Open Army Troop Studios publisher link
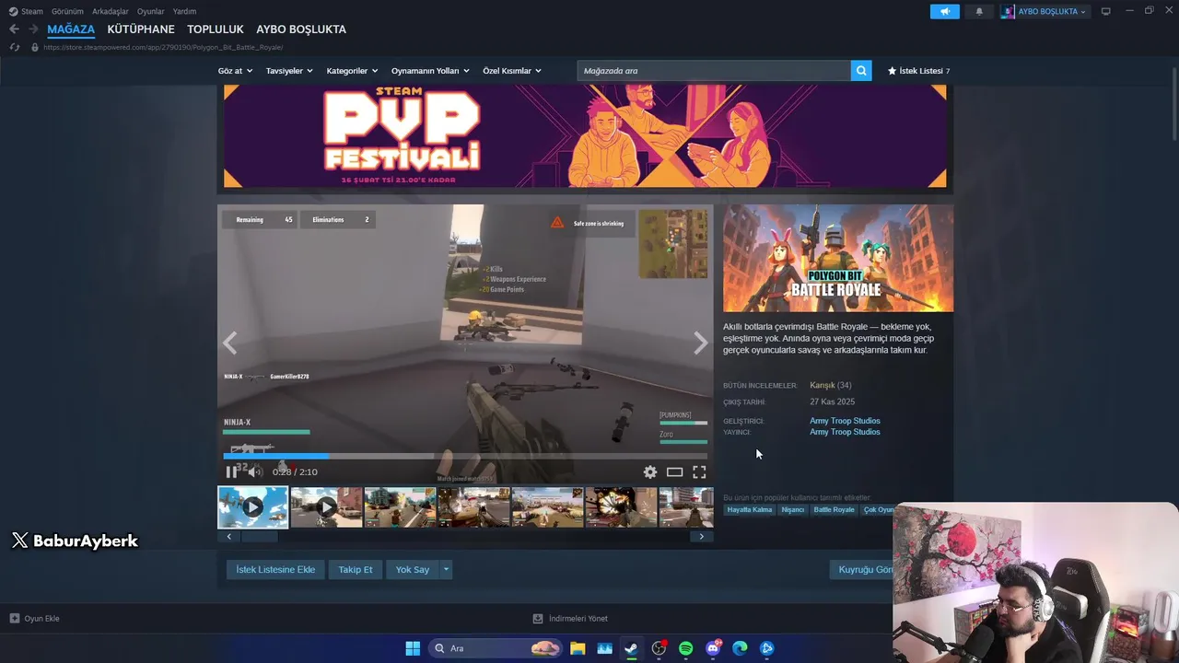This screenshot has height=663, width=1179. pyautogui.click(x=845, y=432)
